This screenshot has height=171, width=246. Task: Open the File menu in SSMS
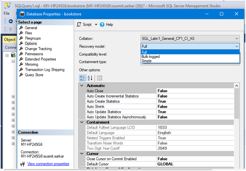[x=7, y=13]
